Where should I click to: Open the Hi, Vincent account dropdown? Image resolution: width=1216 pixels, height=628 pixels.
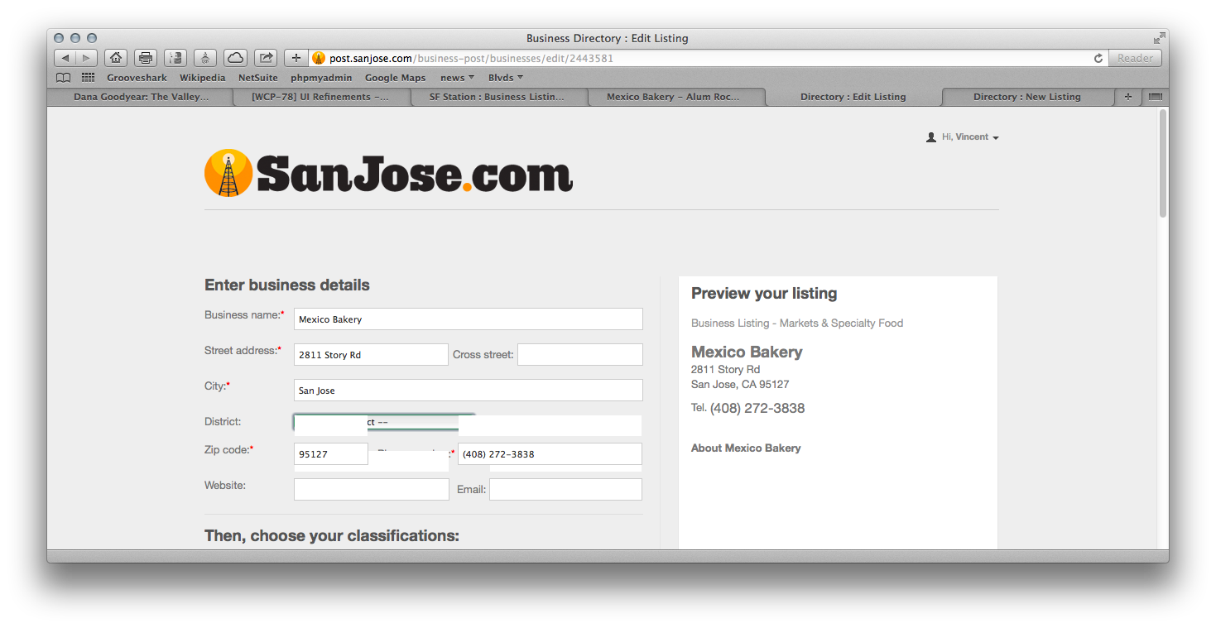point(970,137)
